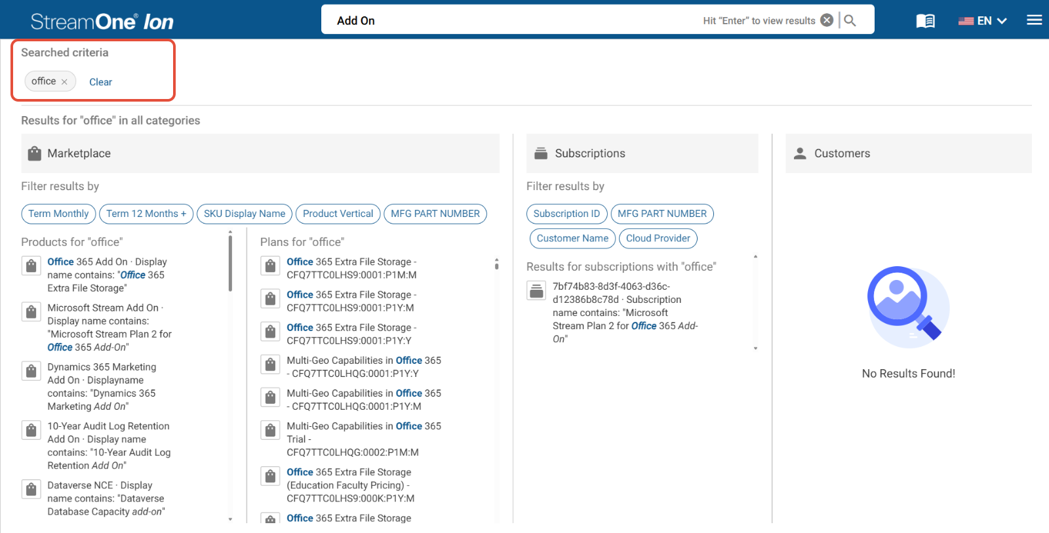The image size is (1049, 533).
Task: Click bag icon beside 10-Year Audit Log
Action: coord(31,430)
